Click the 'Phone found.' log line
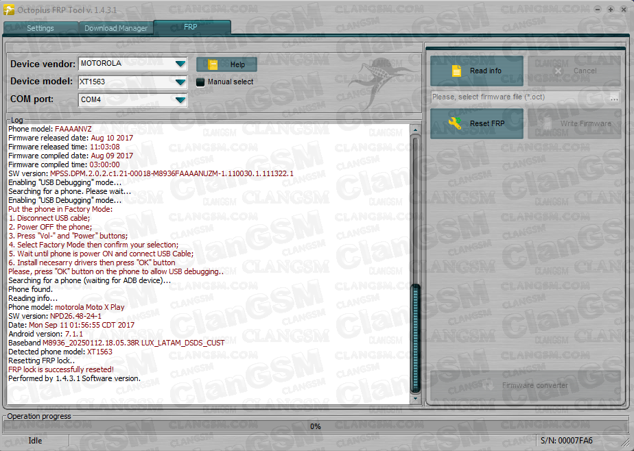Viewport: 634px width, 451px height. 30,289
